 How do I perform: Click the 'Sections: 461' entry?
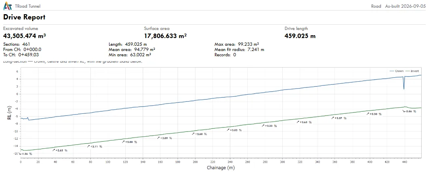(x=17, y=44)
